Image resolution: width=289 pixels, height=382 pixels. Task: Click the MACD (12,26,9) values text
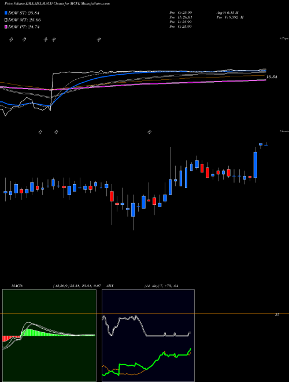pyautogui.click(x=77, y=286)
